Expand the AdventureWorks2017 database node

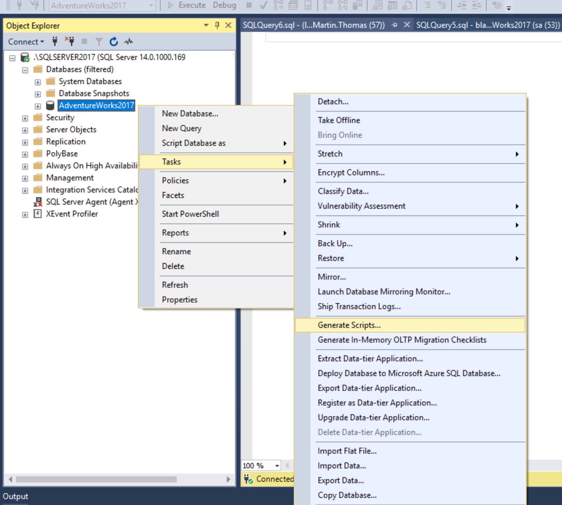coord(38,106)
